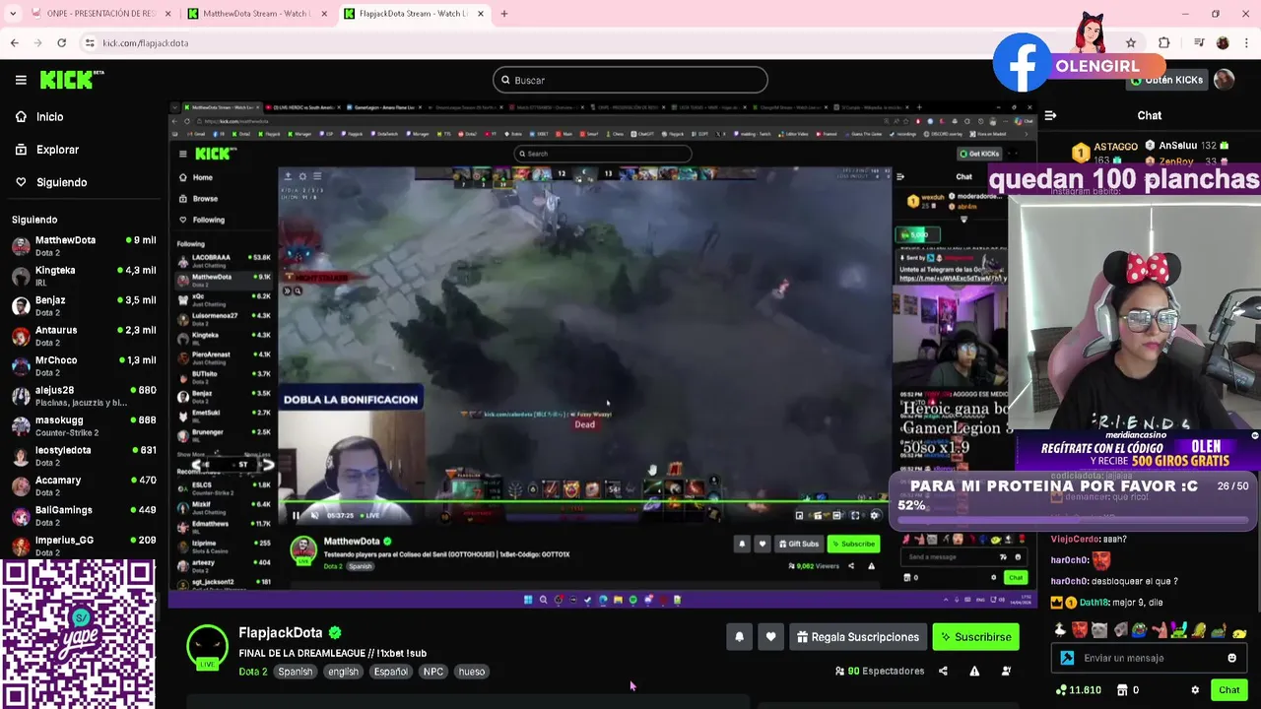Close the ONPE browser tab

pyautogui.click(x=167, y=14)
